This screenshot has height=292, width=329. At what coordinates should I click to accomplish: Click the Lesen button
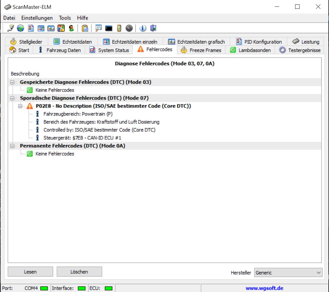tap(30, 272)
